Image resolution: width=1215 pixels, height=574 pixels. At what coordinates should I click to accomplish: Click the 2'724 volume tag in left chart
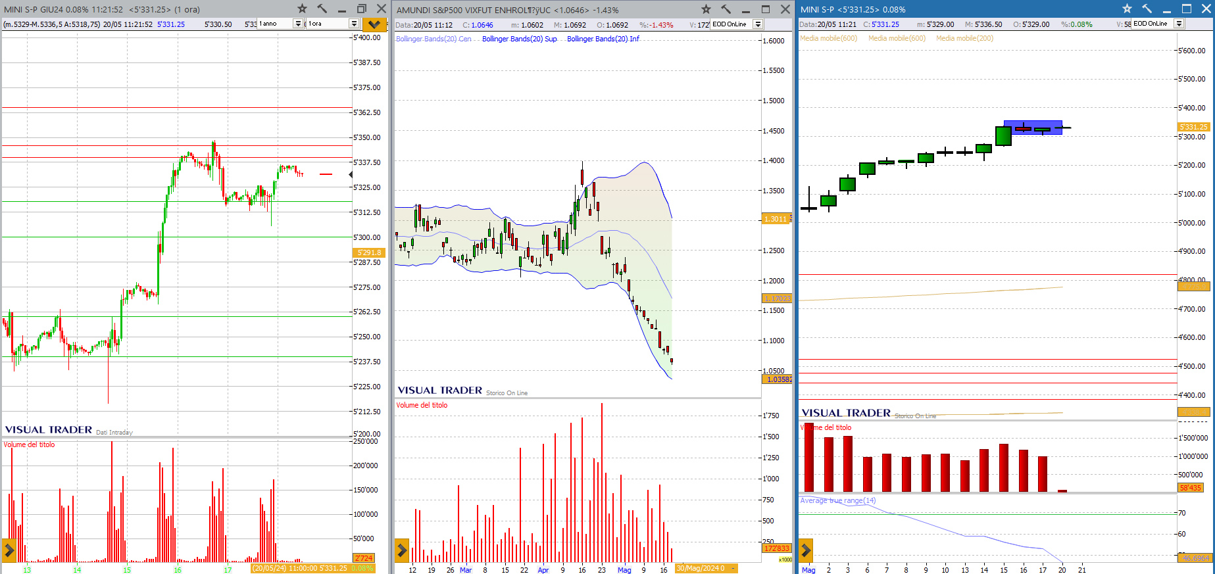click(x=363, y=558)
